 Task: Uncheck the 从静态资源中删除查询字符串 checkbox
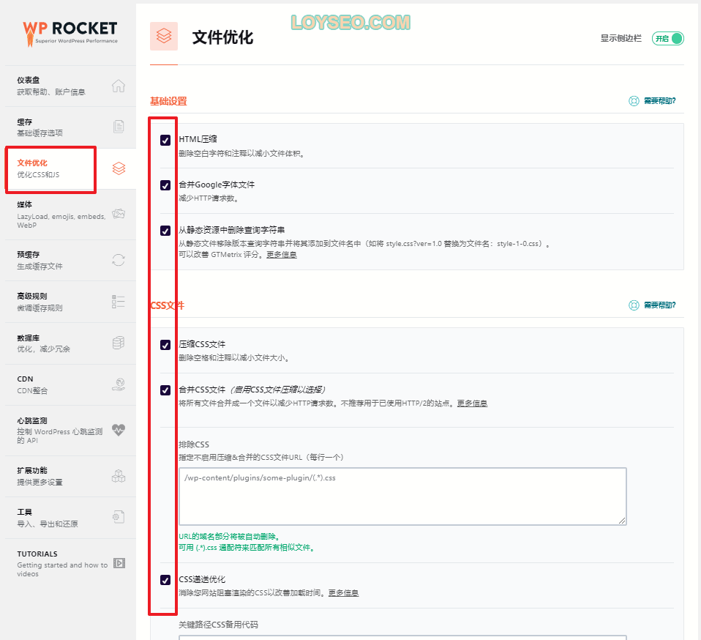click(165, 231)
